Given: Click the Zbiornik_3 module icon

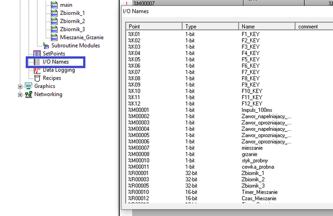Looking at the screenshot, I should click(x=54, y=29).
